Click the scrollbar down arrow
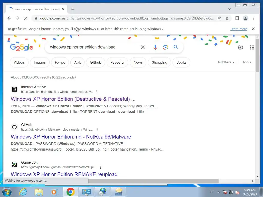The height and width of the screenshot is (197, 263). click(x=257, y=176)
